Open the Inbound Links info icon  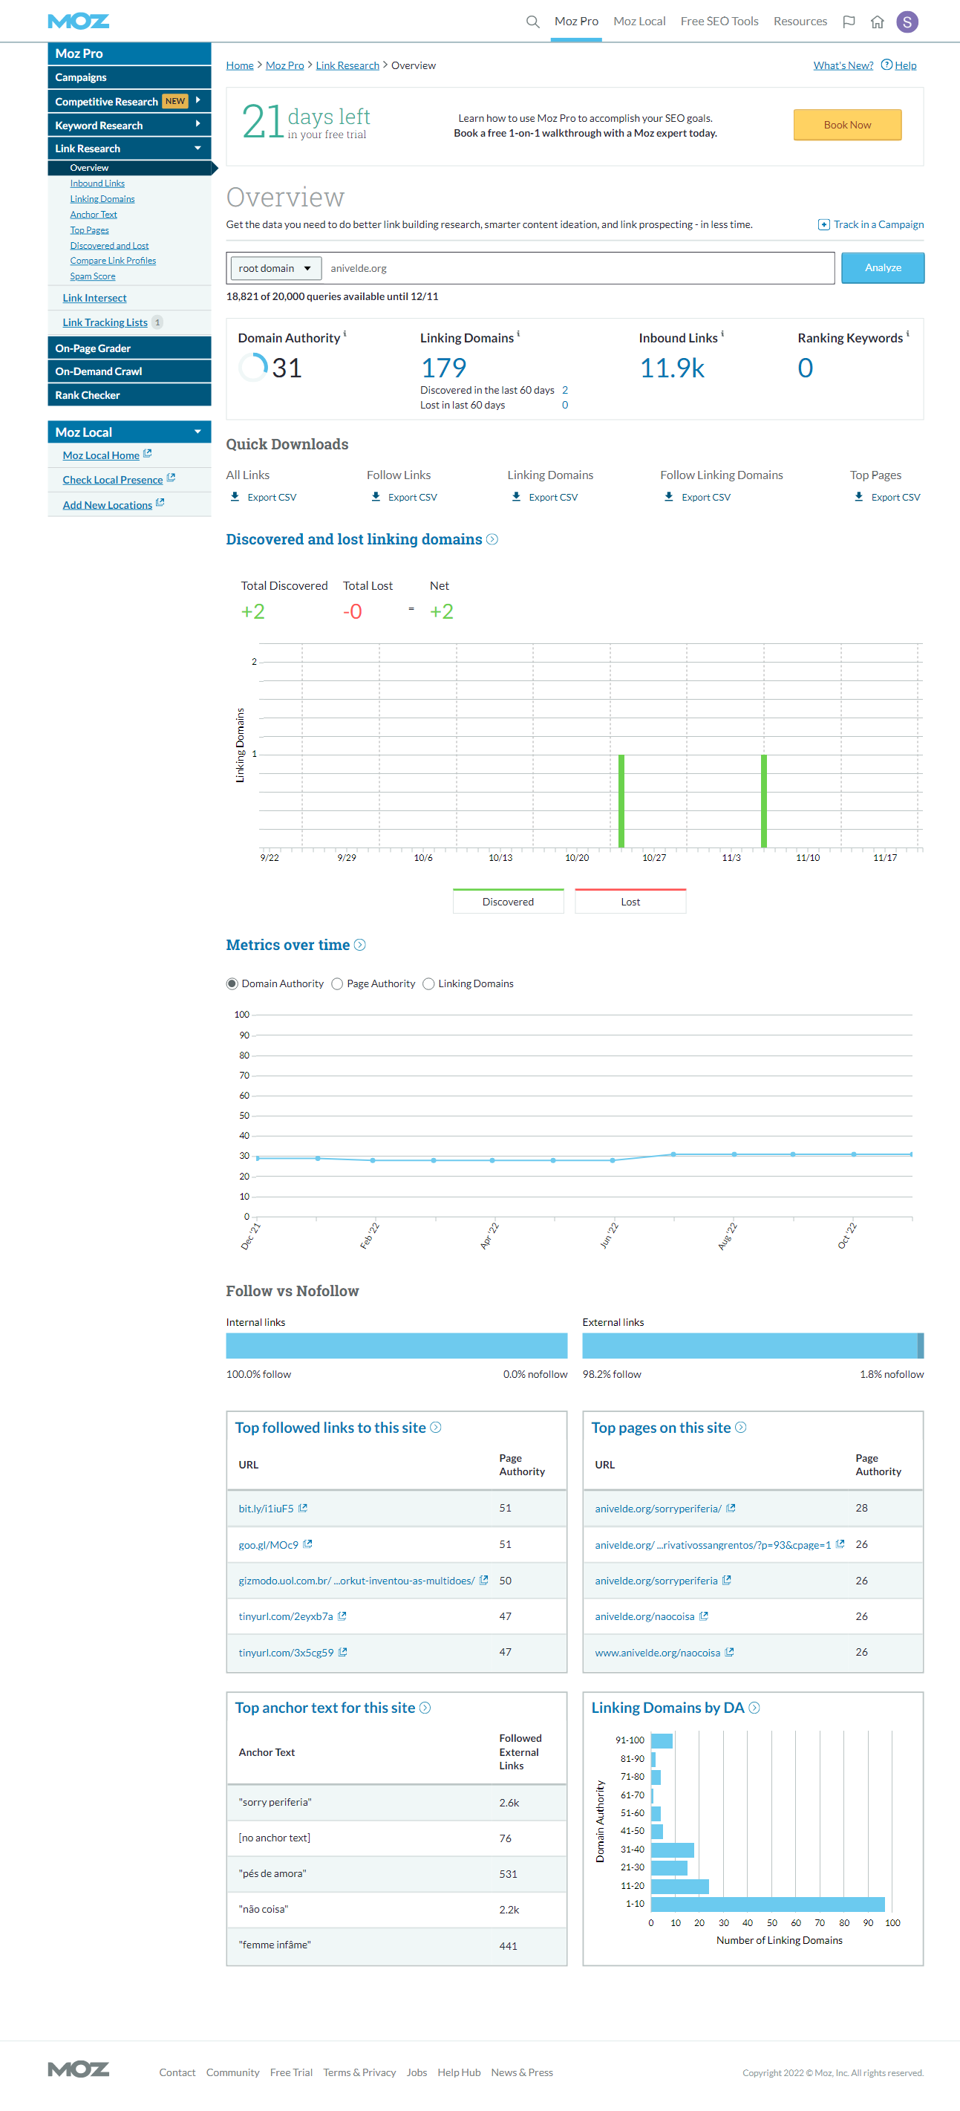[722, 334]
